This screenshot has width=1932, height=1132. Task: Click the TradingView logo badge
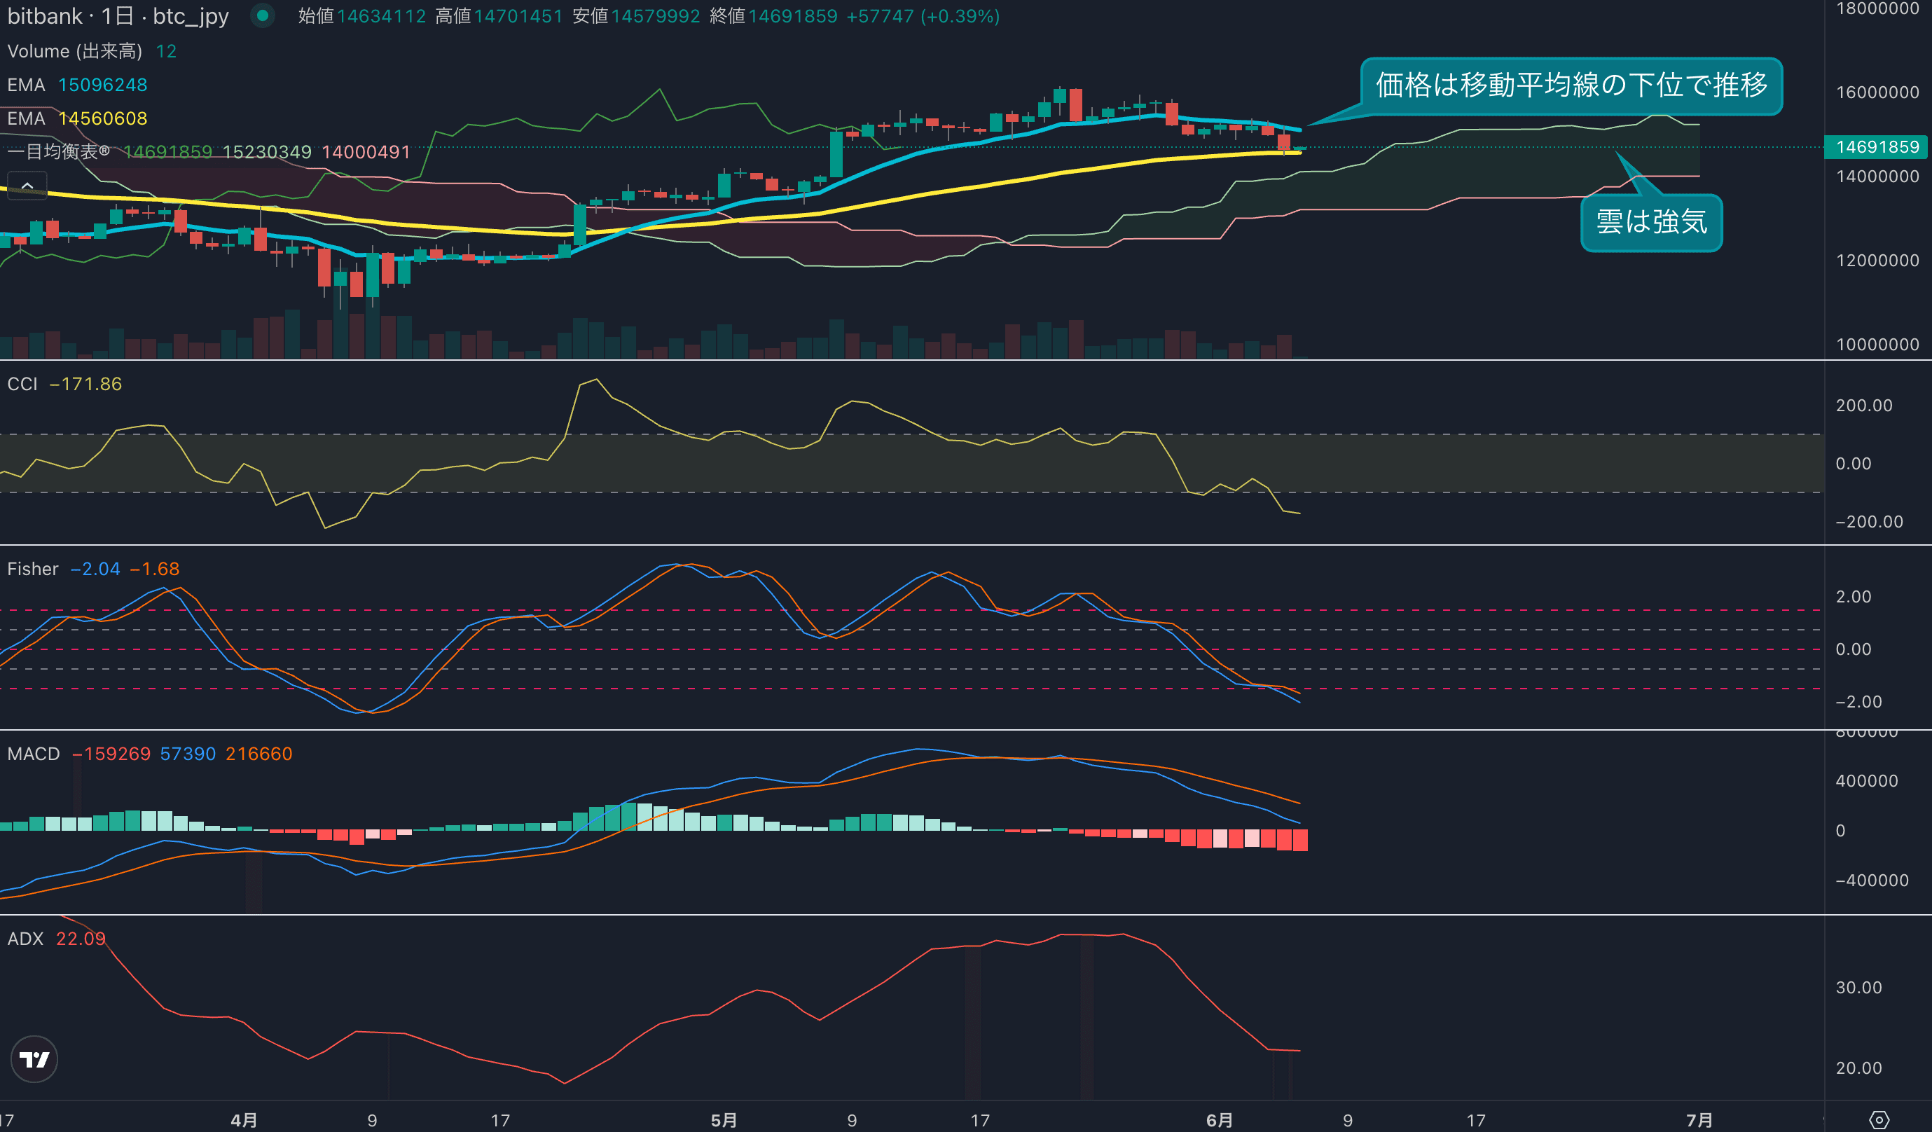(34, 1059)
